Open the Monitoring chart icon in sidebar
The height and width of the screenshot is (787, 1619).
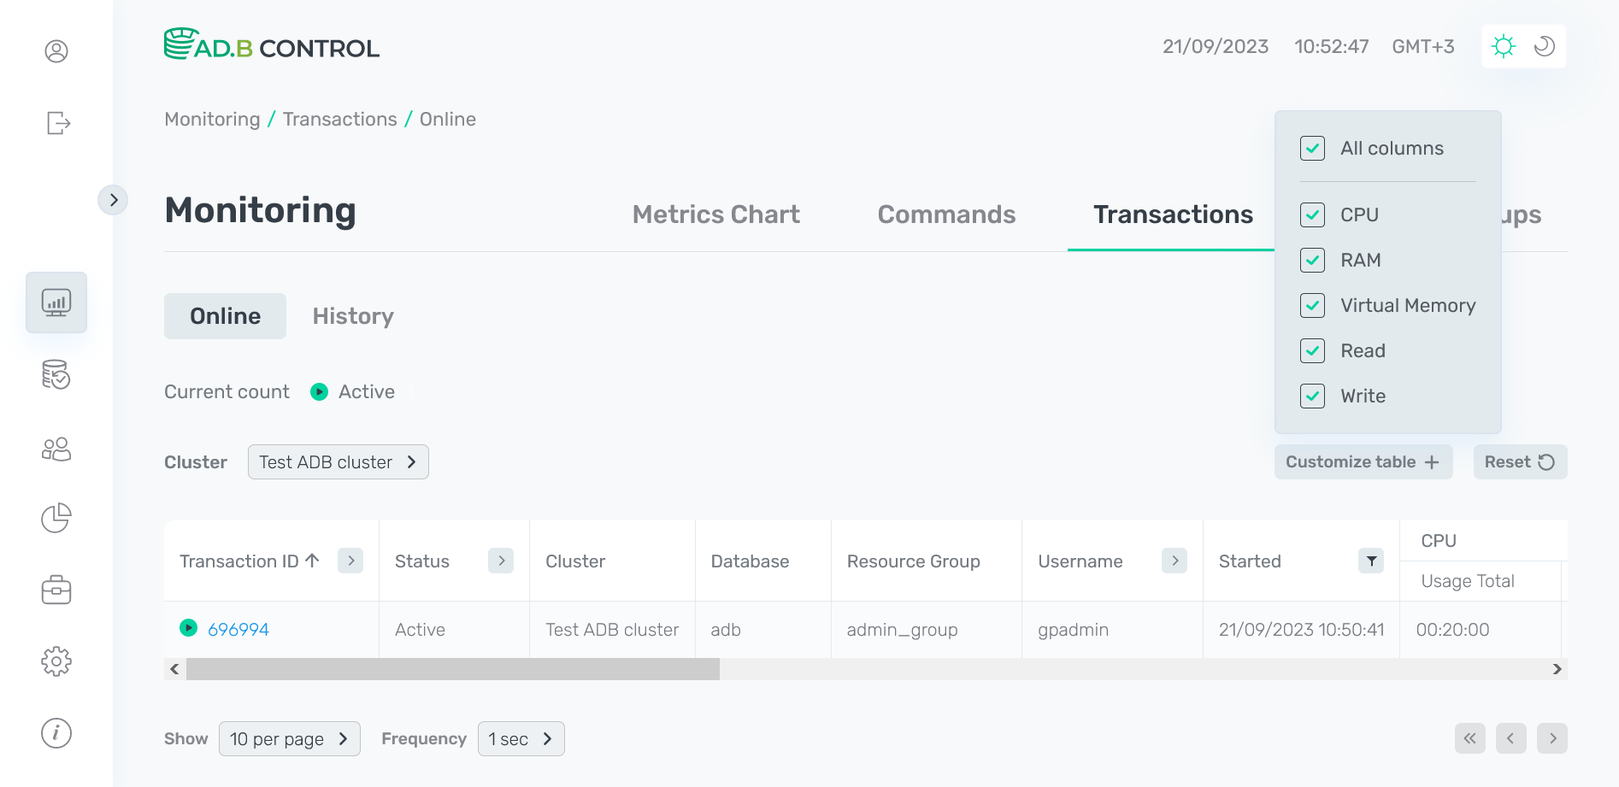coord(56,302)
